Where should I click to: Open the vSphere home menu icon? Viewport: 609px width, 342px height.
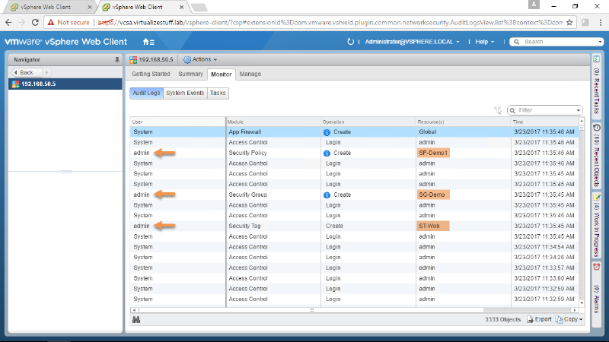click(x=148, y=42)
